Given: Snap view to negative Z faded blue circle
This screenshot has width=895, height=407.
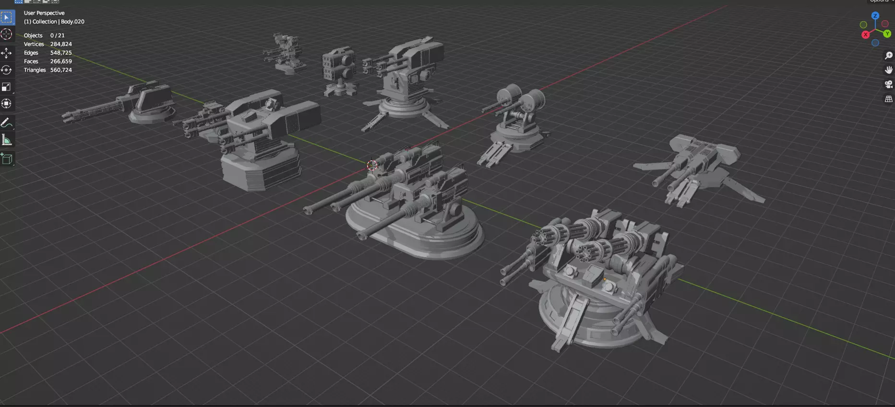Looking at the screenshot, I should 875,43.
